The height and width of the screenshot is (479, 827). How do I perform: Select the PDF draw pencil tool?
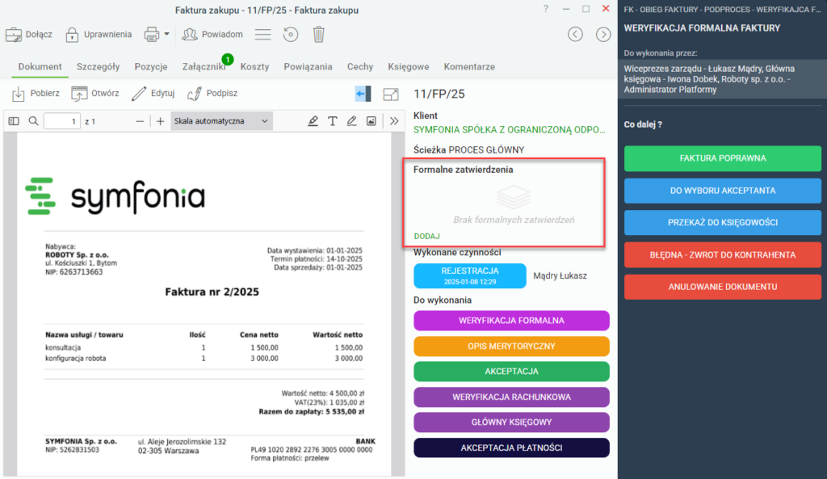click(352, 121)
